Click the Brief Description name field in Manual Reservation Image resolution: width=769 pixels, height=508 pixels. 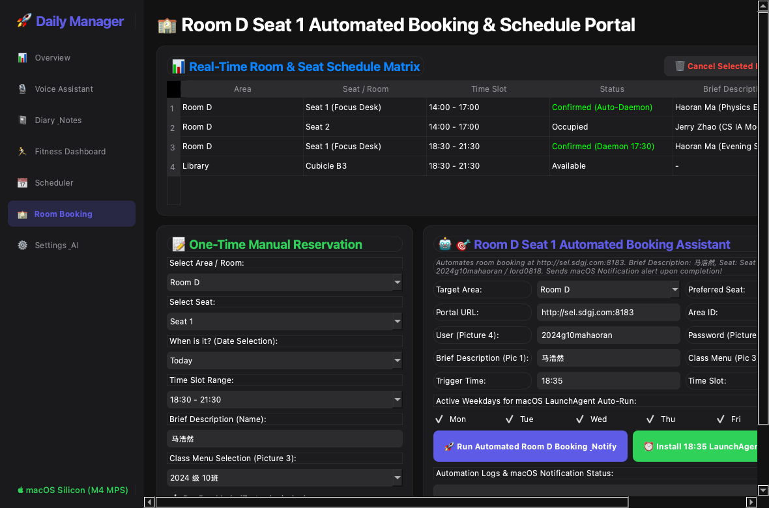pos(284,439)
